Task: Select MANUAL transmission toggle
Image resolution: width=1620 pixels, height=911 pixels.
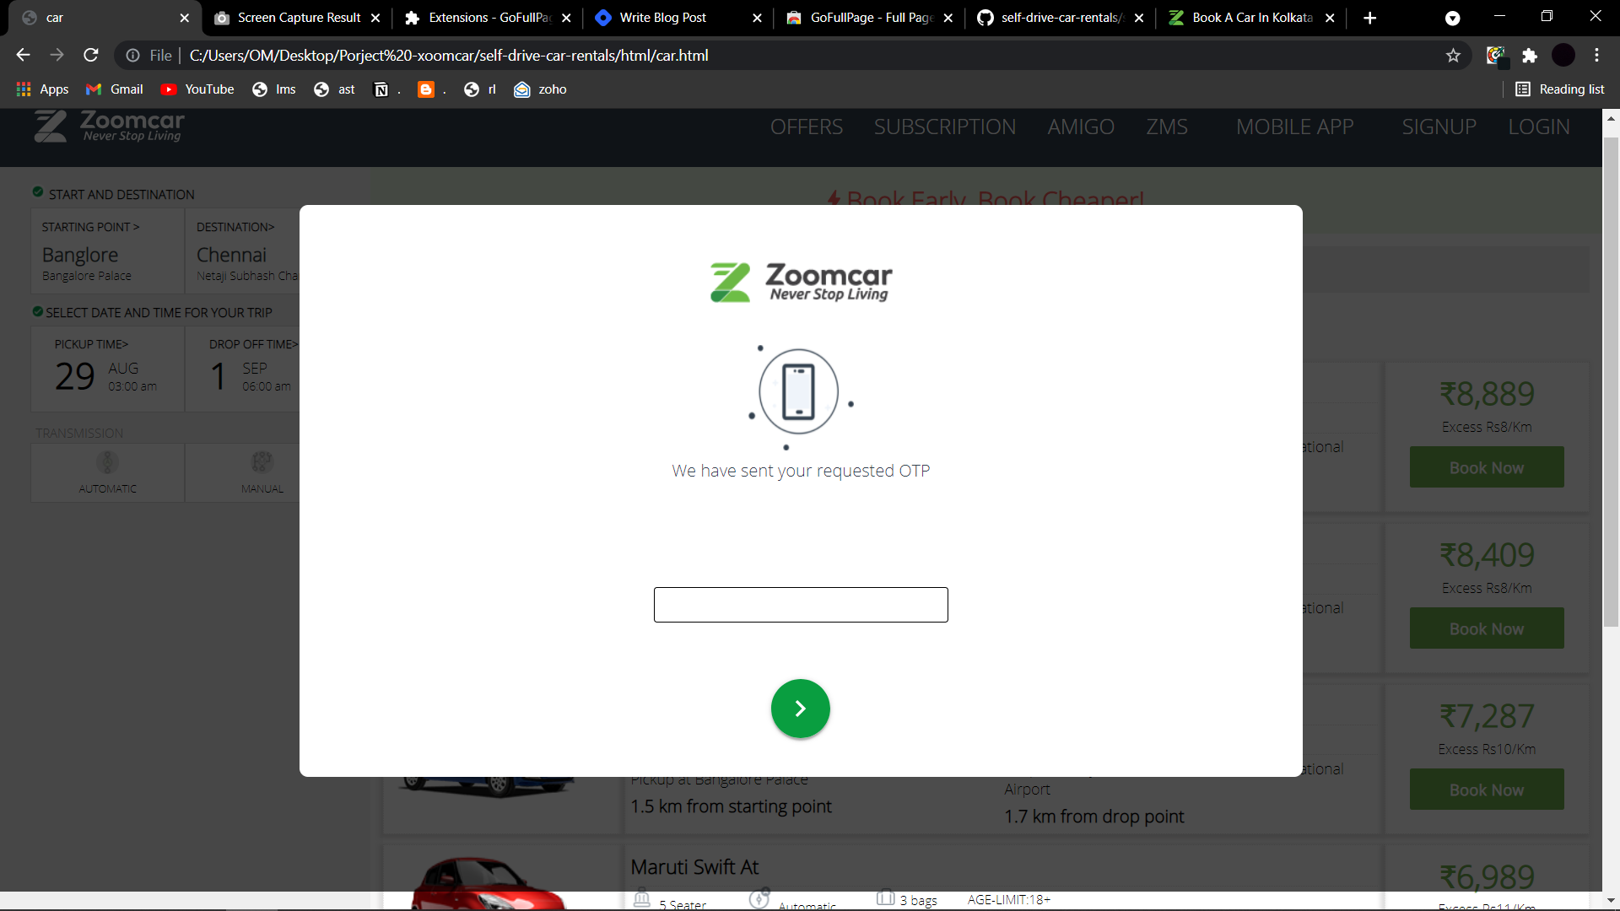Action: 262,469
